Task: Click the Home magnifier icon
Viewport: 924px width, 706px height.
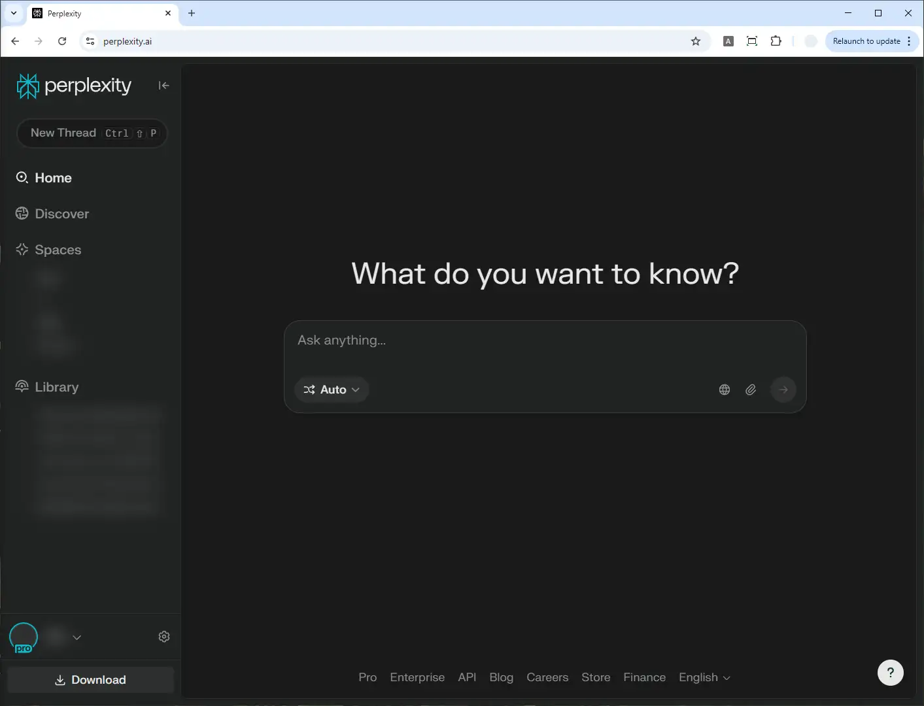Action: pos(22,178)
